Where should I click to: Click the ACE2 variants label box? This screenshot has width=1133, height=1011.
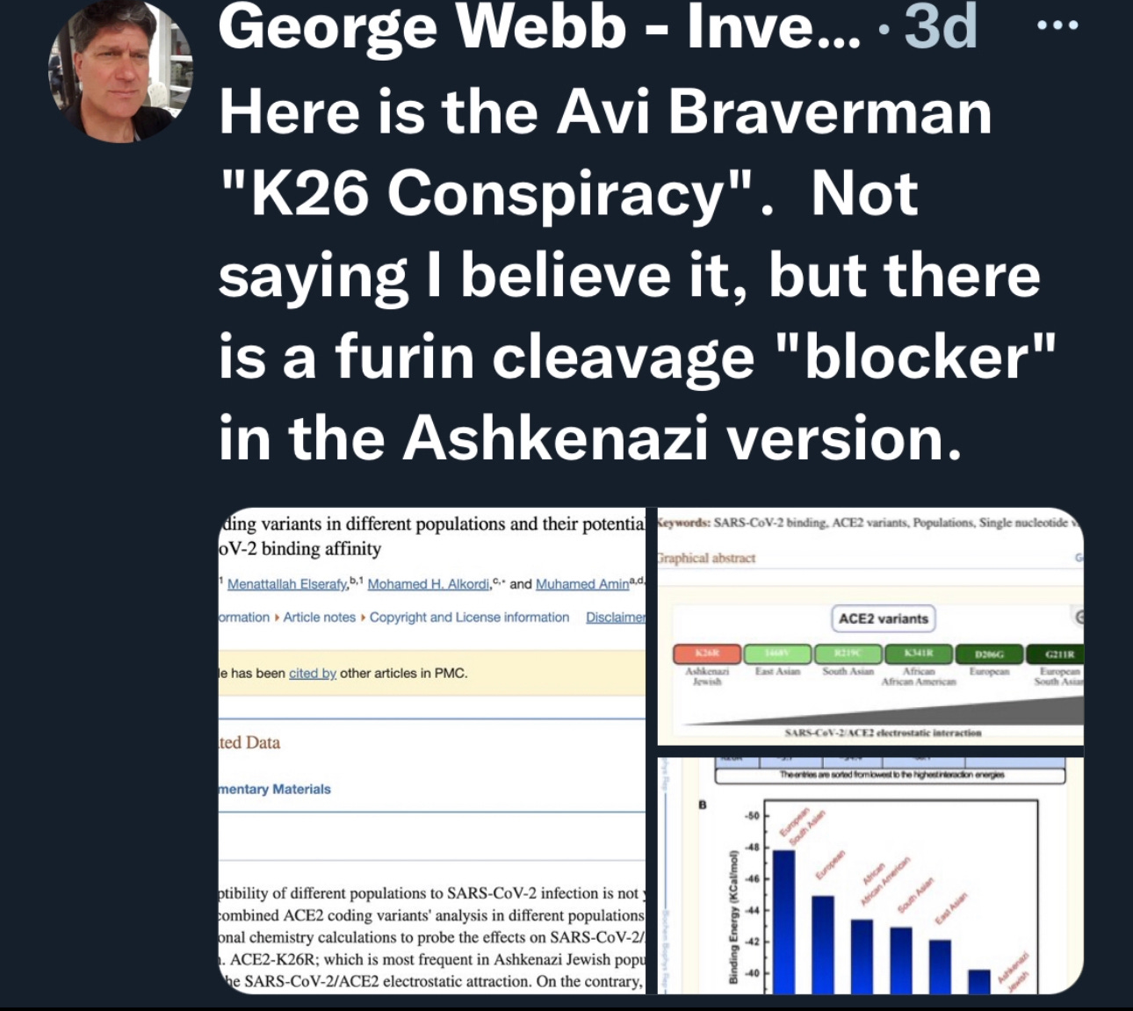(883, 618)
